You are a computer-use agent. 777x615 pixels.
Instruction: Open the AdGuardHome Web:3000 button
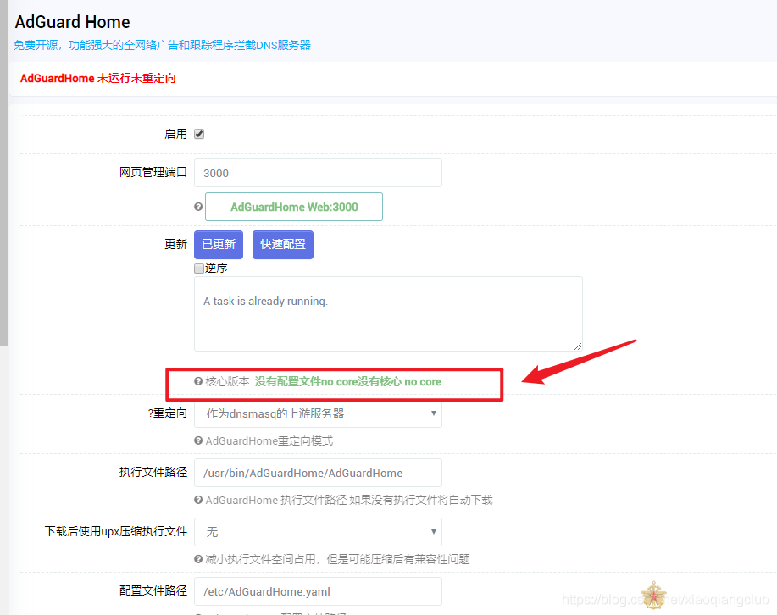pos(294,207)
